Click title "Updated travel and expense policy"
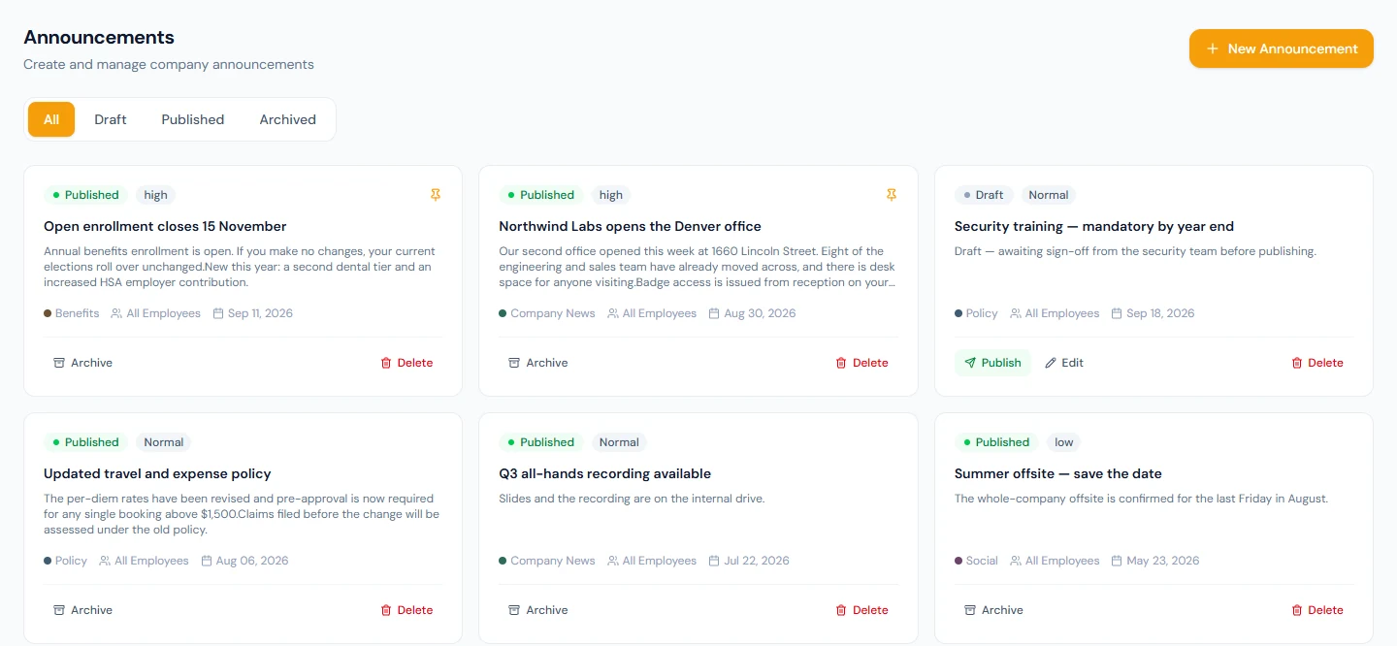 click(x=157, y=473)
